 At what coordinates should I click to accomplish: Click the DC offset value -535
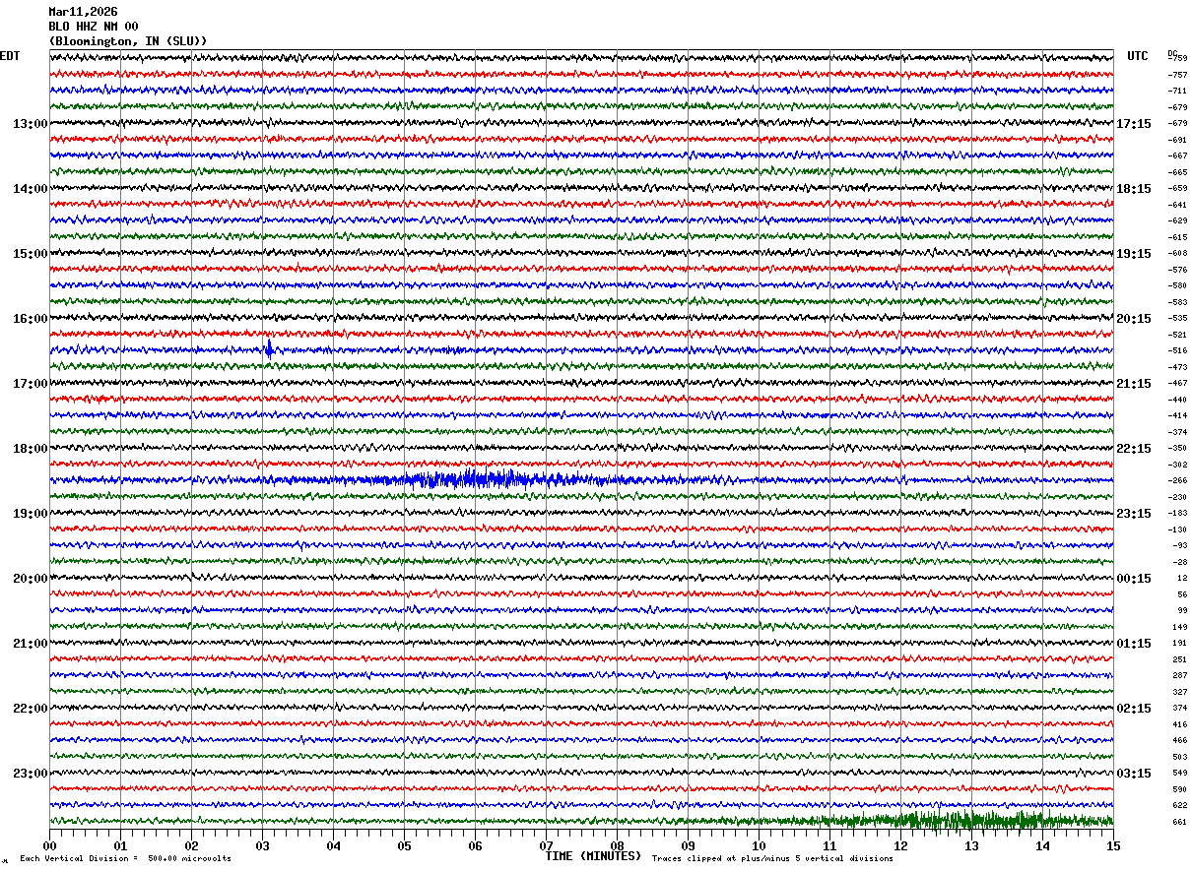coord(1177,318)
